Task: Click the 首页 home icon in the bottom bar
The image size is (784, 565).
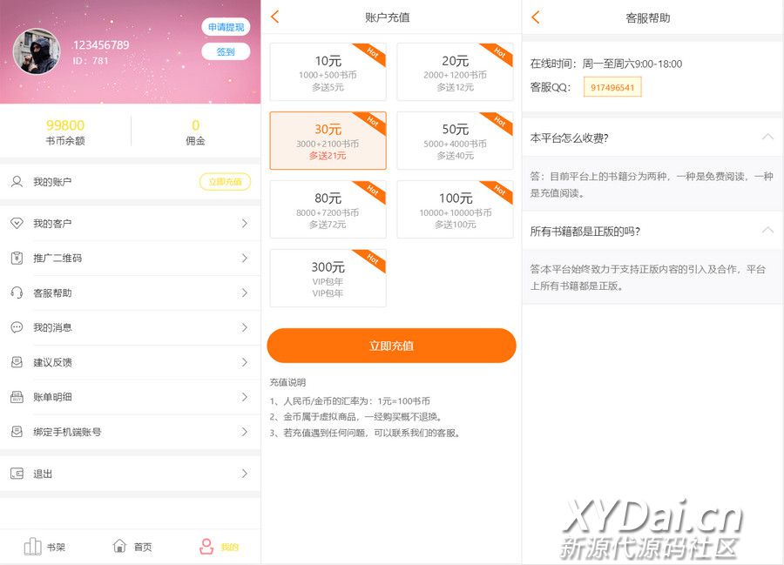Action: (x=119, y=546)
